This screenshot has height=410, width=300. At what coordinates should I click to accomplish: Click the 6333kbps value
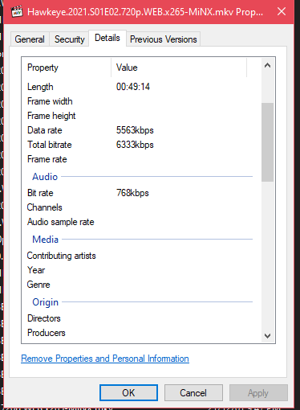click(x=135, y=145)
